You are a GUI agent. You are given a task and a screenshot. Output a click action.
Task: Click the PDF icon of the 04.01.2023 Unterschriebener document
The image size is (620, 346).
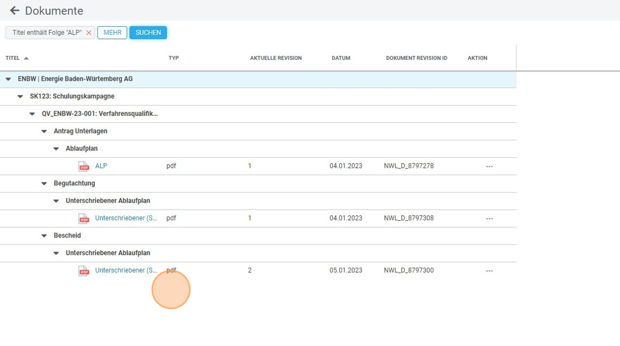[x=84, y=219]
